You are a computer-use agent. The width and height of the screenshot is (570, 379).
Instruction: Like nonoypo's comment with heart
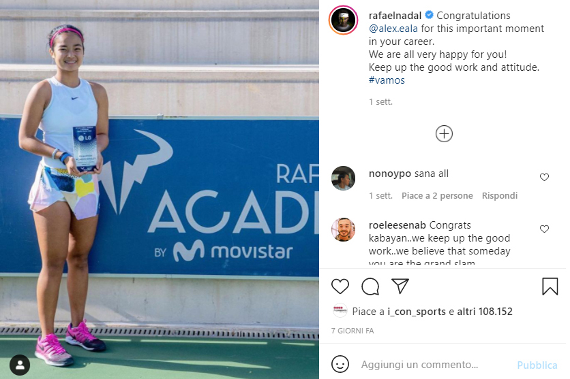pyautogui.click(x=544, y=177)
